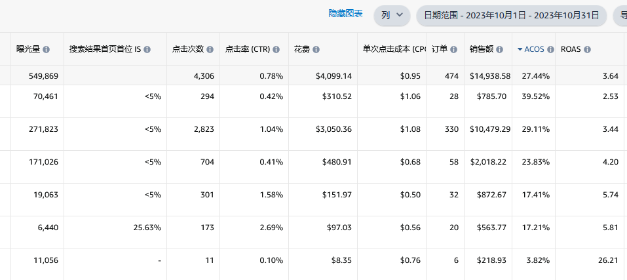Click info icon beside 搜索结果首页首位 IS
627x280 pixels.
147,50
